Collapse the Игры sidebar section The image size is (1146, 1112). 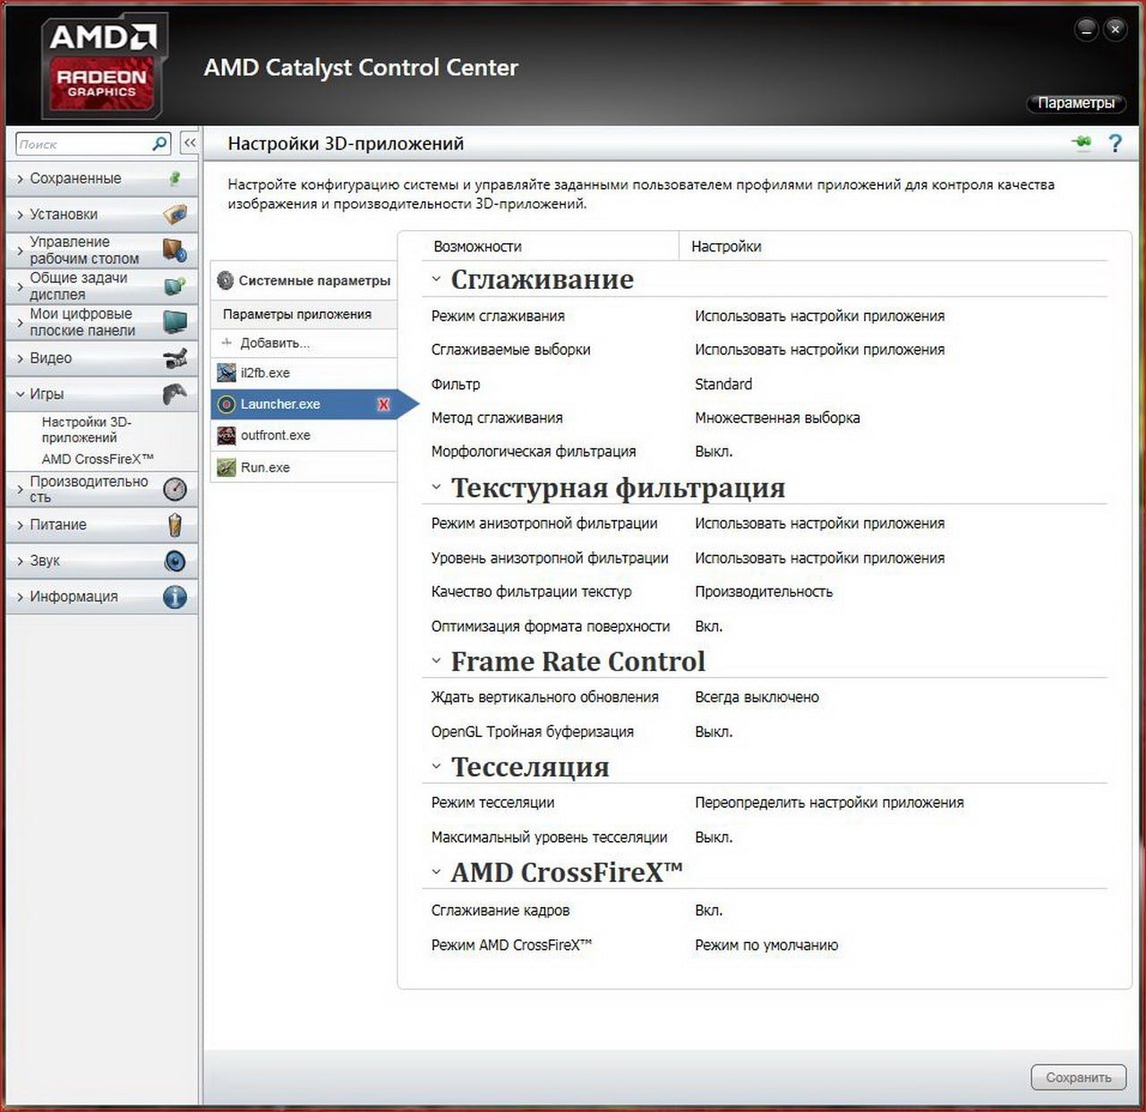pos(20,394)
